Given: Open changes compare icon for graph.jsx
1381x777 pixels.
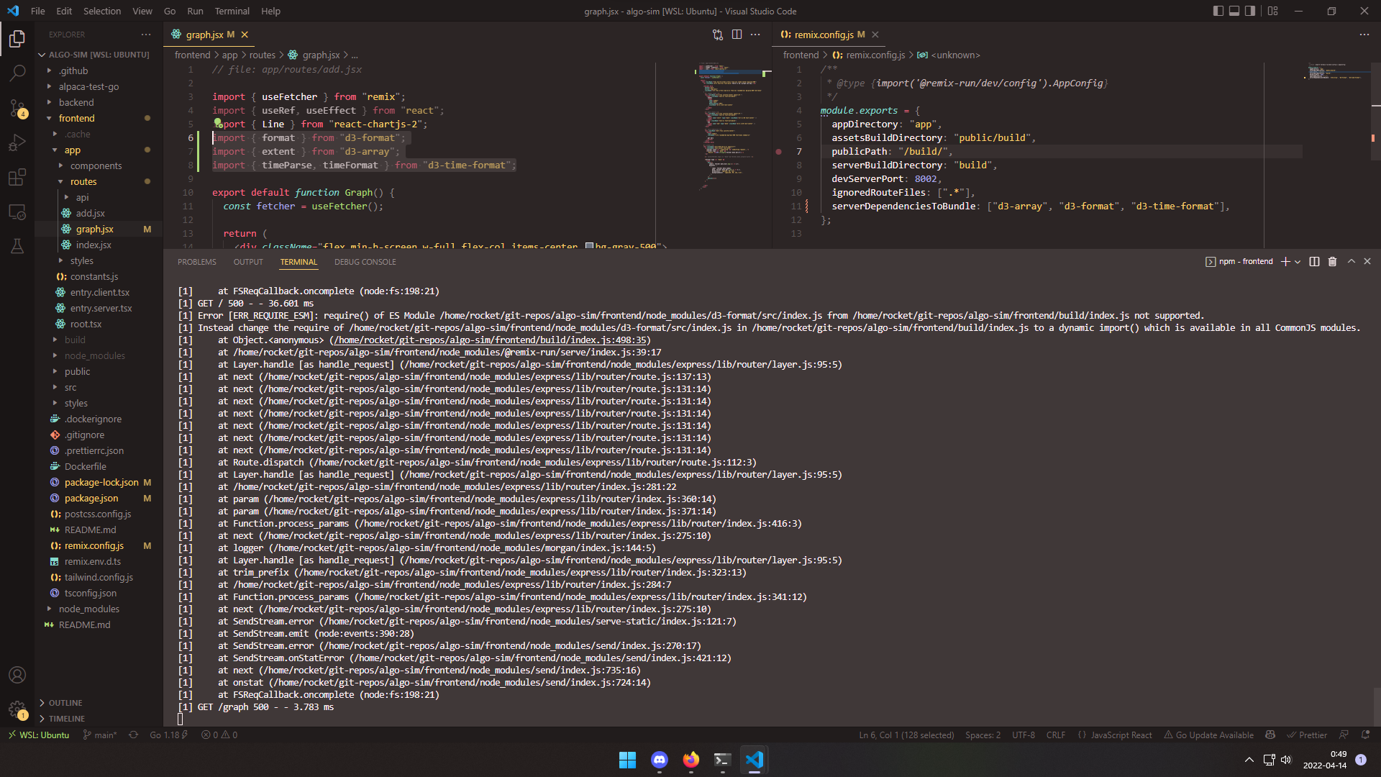Looking at the screenshot, I should pos(717,35).
